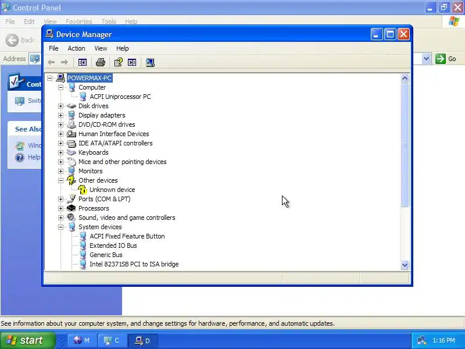Open the View menu in Device Manager
The image size is (465, 349).
coord(101,48)
